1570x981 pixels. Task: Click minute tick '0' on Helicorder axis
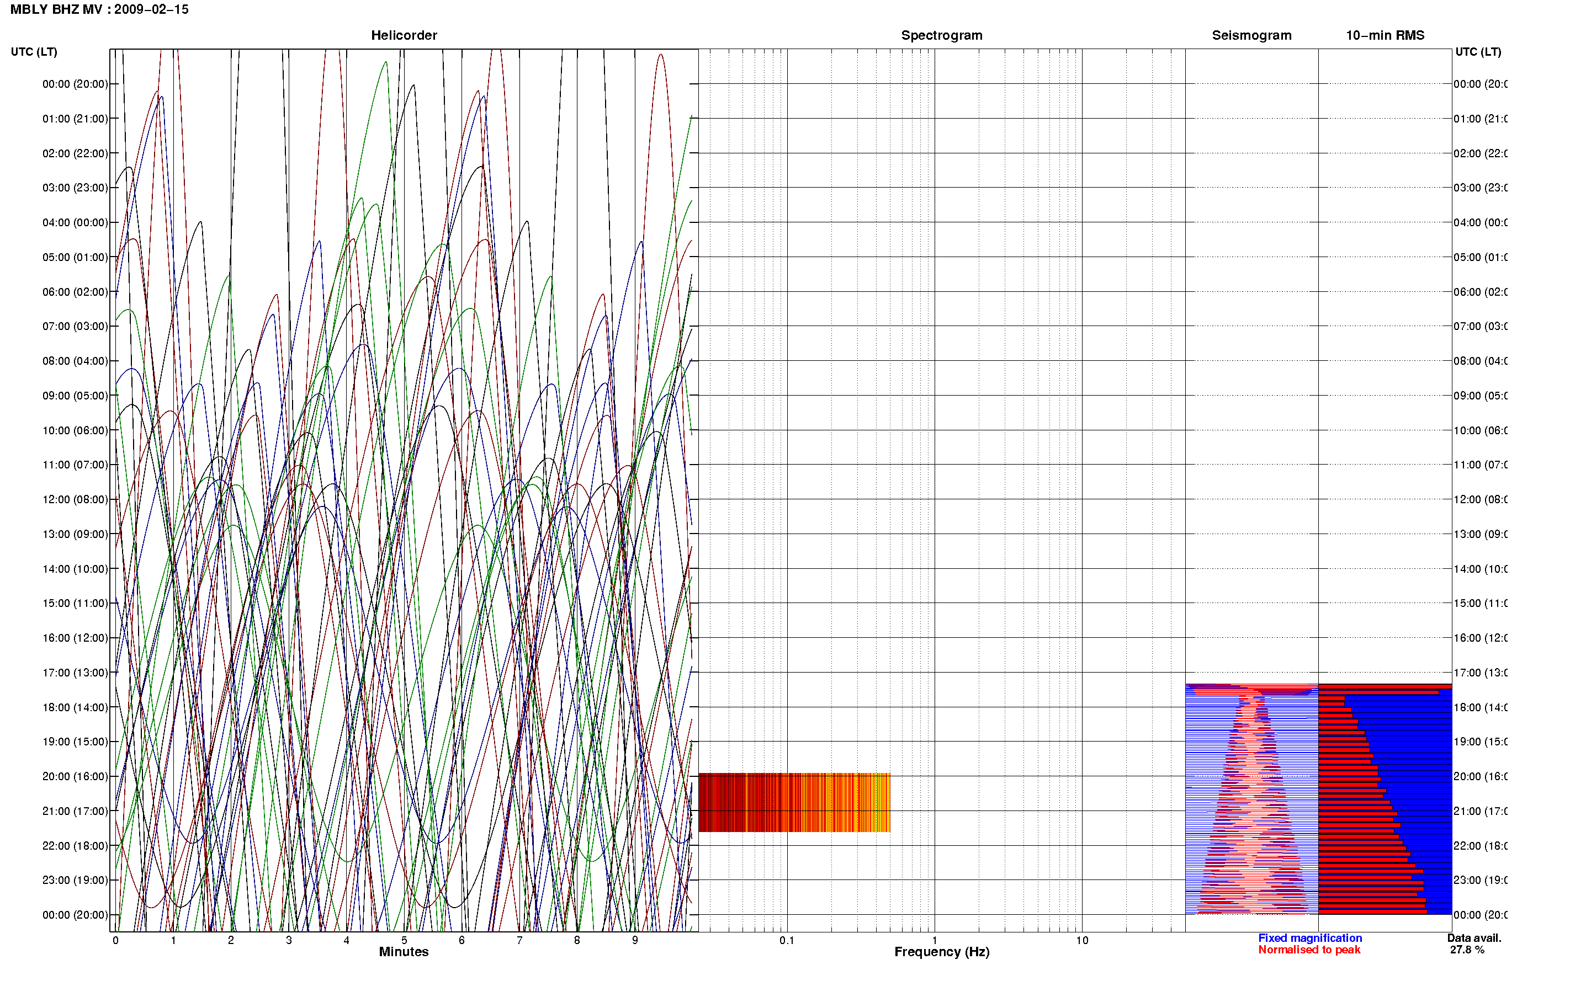(115, 940)
